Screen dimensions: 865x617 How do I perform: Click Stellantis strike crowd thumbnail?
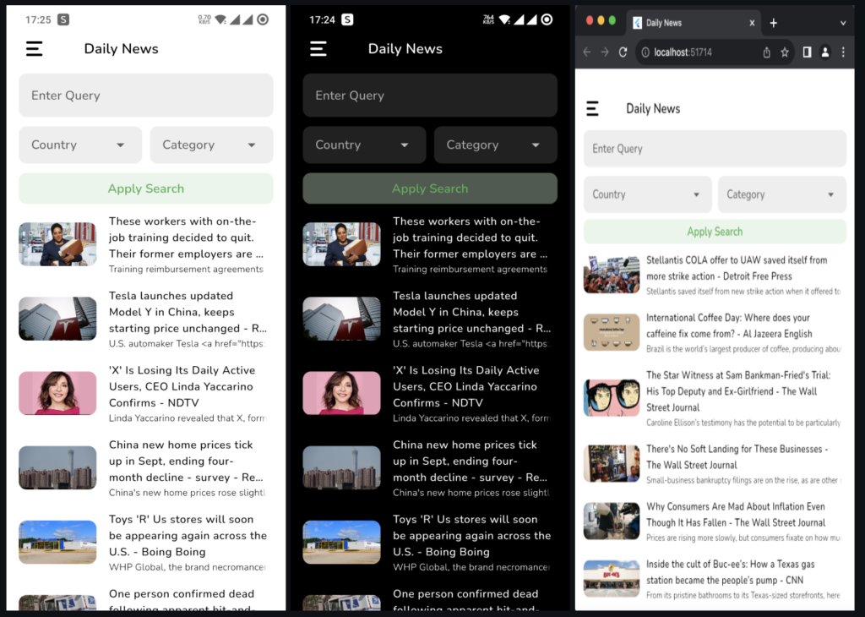pos(612,275)
